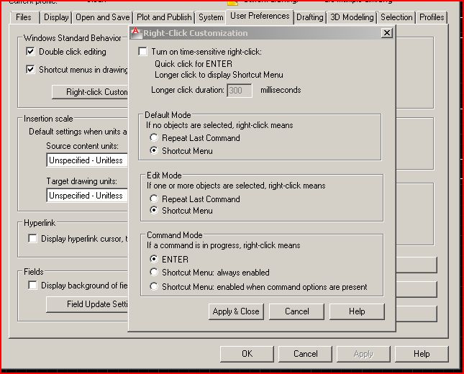Click the Right-click Customization button in Options
Screen dimensions: 464x374
point(90,92)
